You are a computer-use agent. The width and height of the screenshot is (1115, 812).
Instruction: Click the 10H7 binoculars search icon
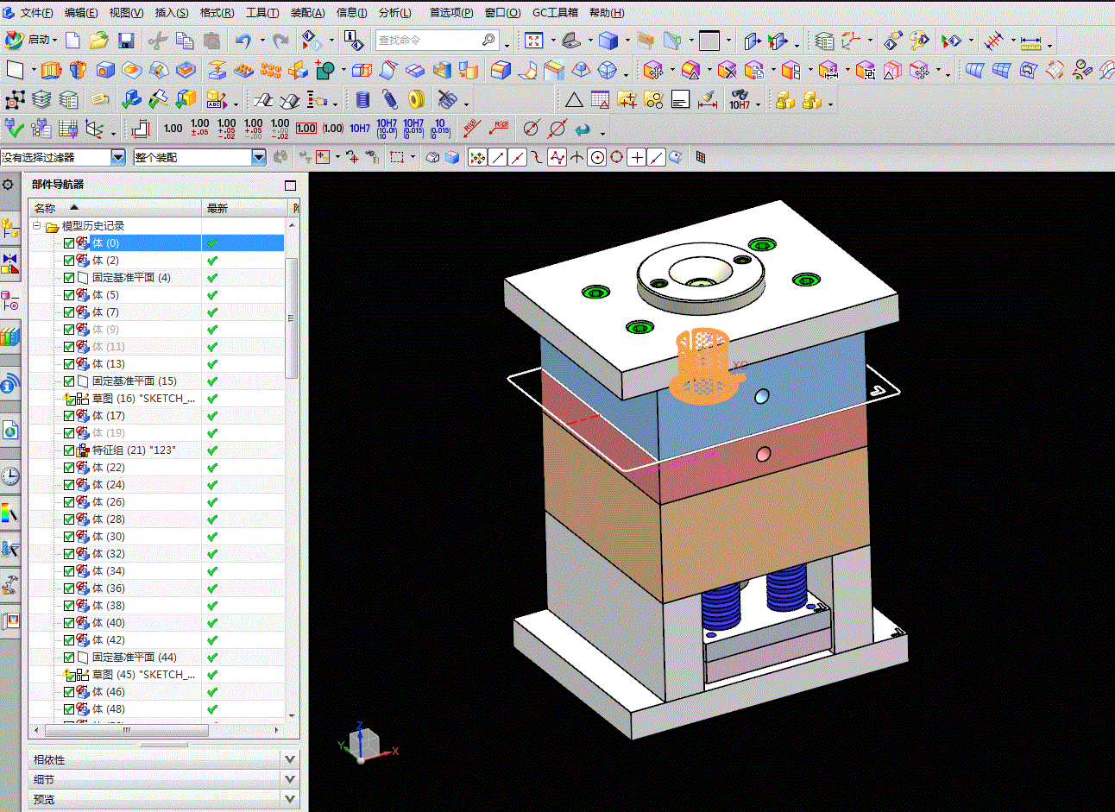pyautogui.click(x=740, y=100)
